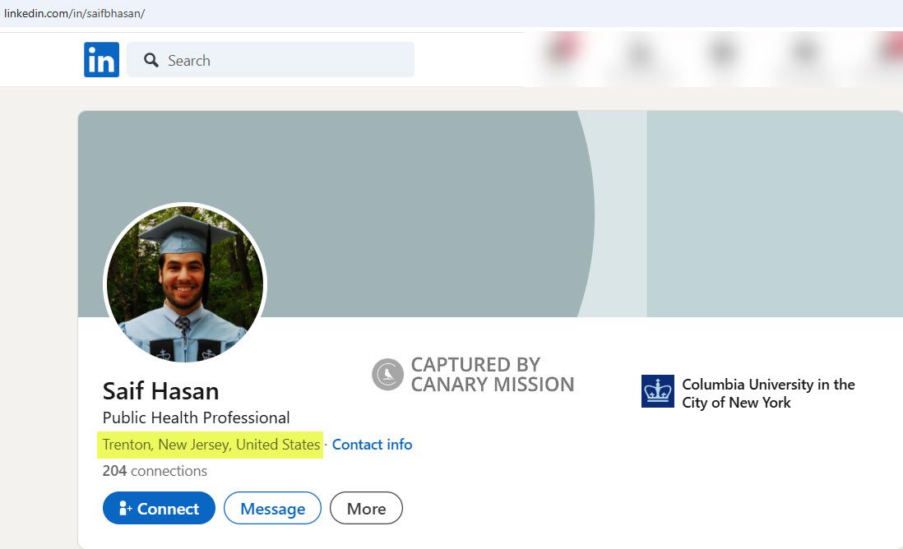Open Contact info
Image resolution: width=903 pixels, height=549 pixels.
(372, 445)
